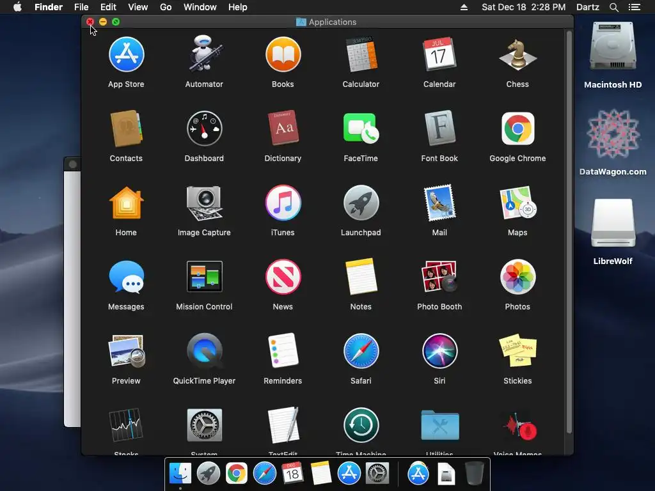Click the QuickTime Player icon
The height and width of the screenshot is (491, 655).
tap(204, 351)
